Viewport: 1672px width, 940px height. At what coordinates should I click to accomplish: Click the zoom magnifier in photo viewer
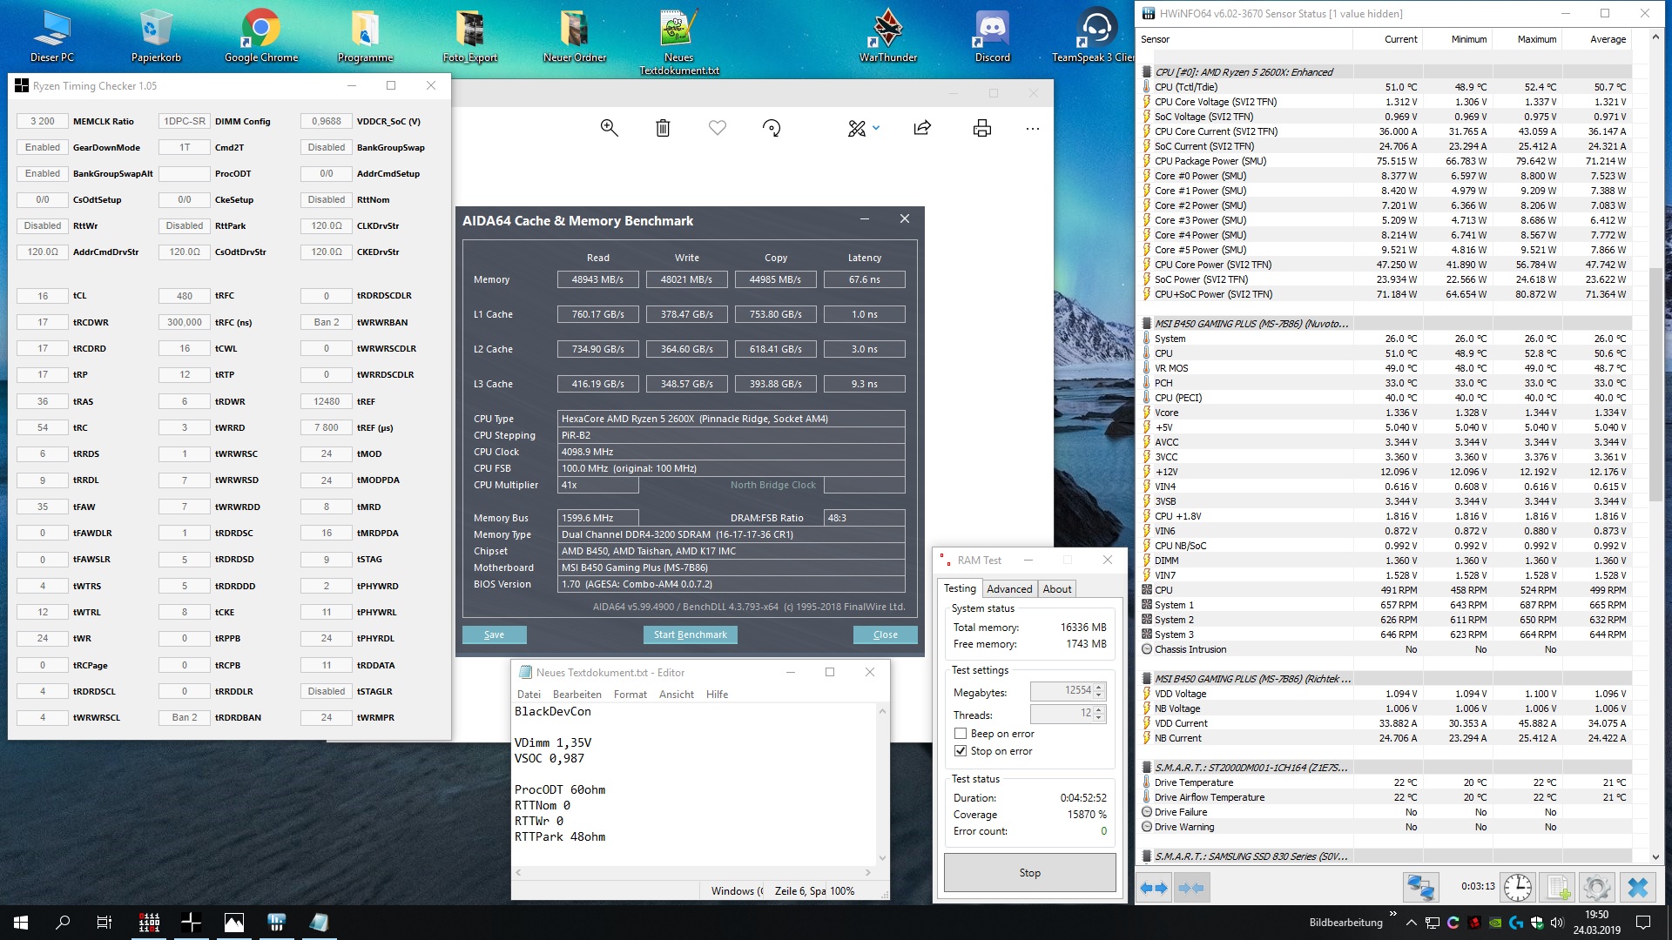tap(609, 129)
